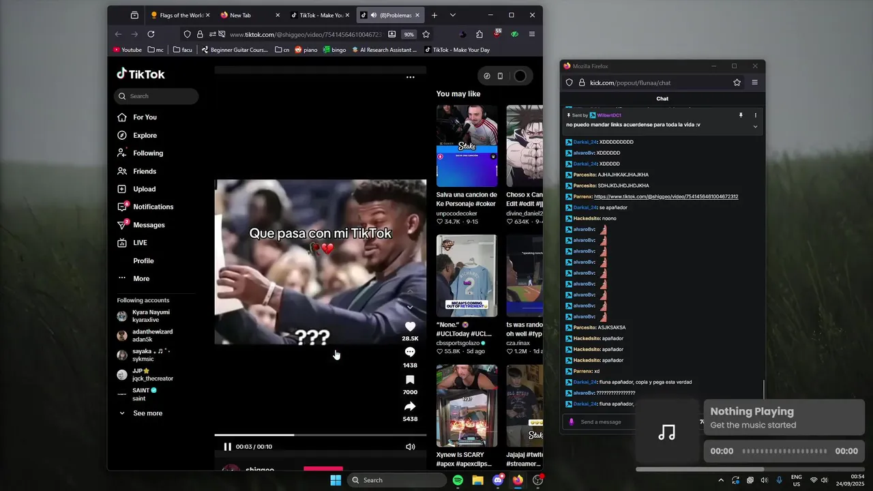The image size is (873, 491).
Task: Open the 'Xynew is SCARY' video thumbnail
Action: (467, 406)
